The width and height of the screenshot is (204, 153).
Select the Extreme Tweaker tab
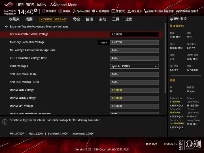pyautogui.click(x=53, y=19)
